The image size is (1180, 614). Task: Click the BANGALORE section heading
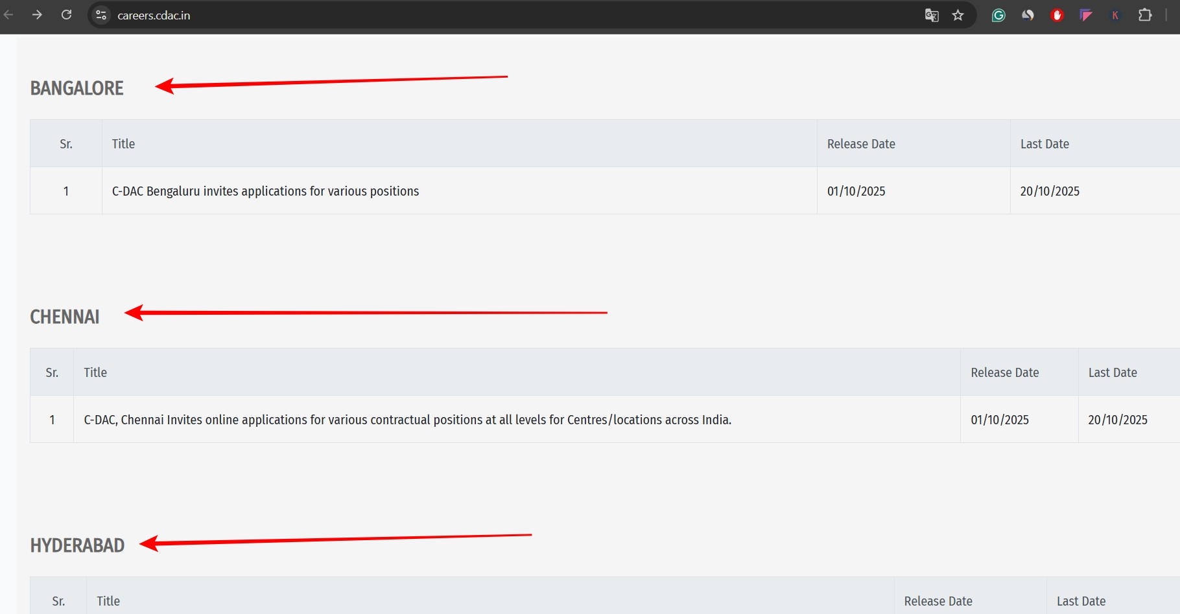[77, 88]
